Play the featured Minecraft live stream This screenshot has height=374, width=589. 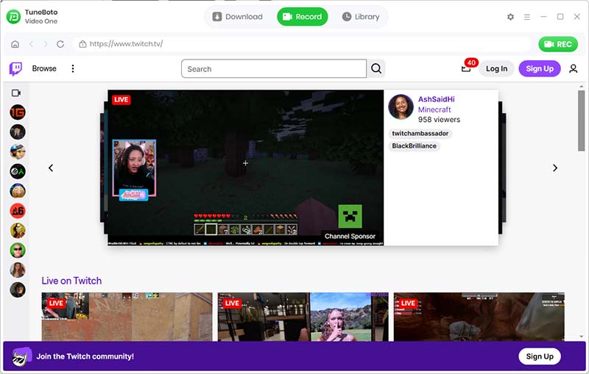[x=246, y=168]
